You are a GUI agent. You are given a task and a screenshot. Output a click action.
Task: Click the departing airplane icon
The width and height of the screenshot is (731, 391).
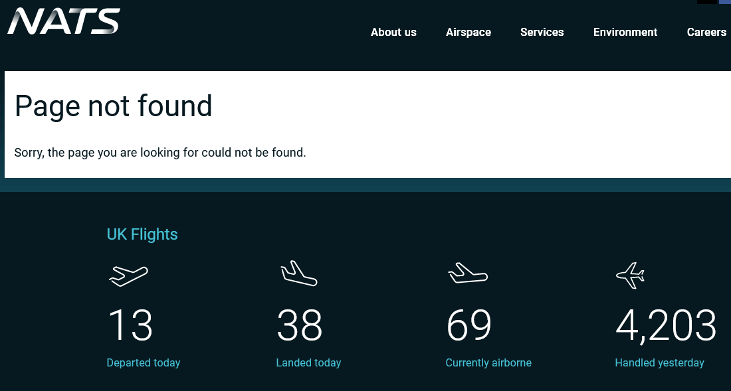click(128, 275)
